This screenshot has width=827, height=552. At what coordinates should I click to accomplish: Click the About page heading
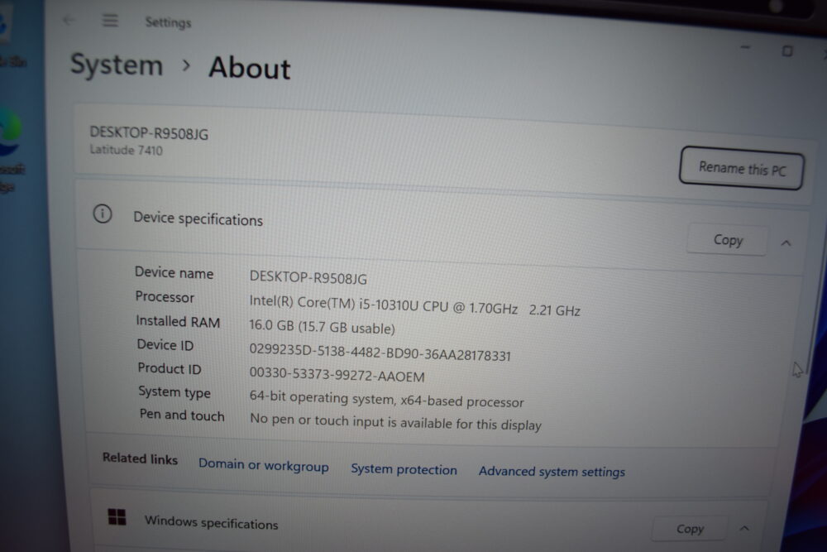250,68
